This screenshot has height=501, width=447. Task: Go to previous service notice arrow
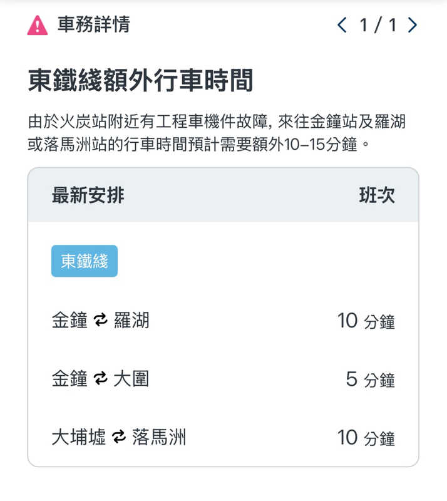[x=341, y=25]
